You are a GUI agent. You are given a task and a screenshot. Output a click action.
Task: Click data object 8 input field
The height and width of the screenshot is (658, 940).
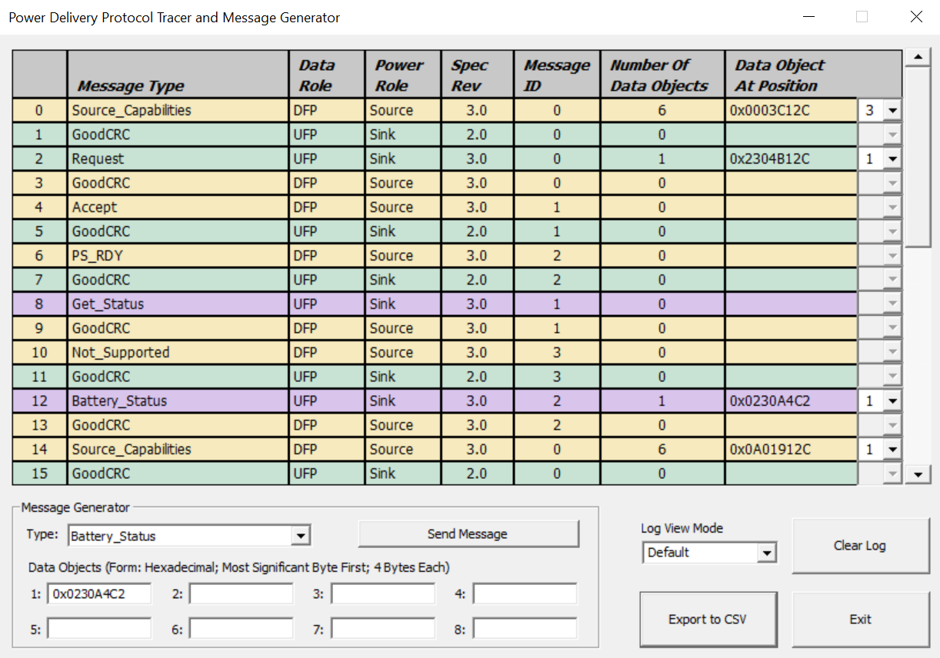coord(525,629)
